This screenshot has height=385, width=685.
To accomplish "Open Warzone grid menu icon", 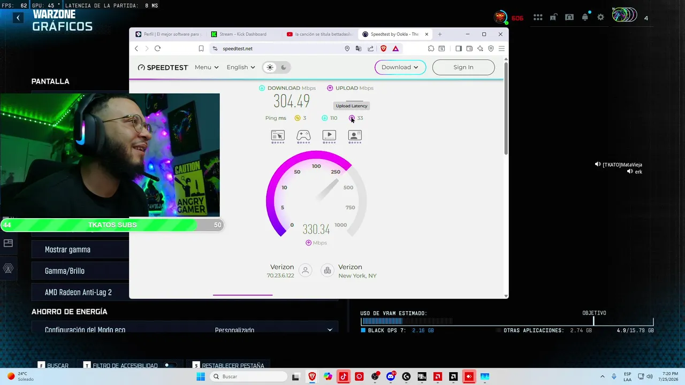I will (538, 17).
